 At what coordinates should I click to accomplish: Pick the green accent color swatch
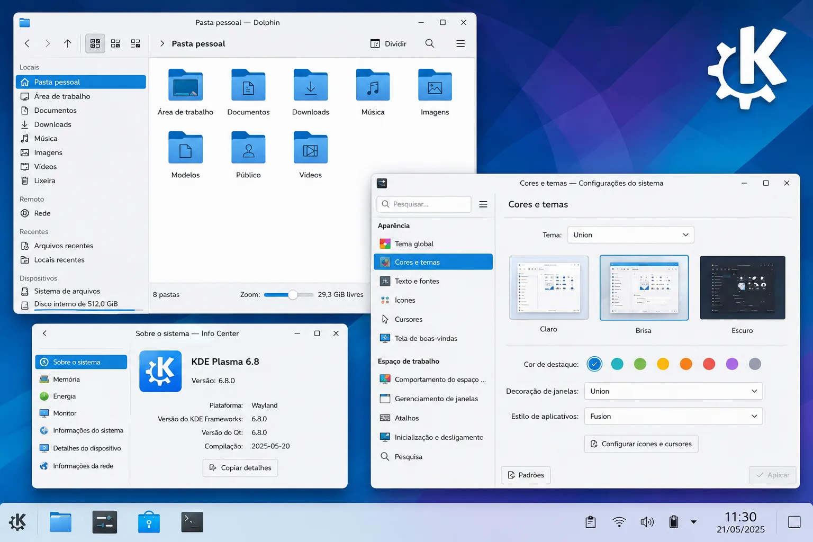(x=640, y=364)
